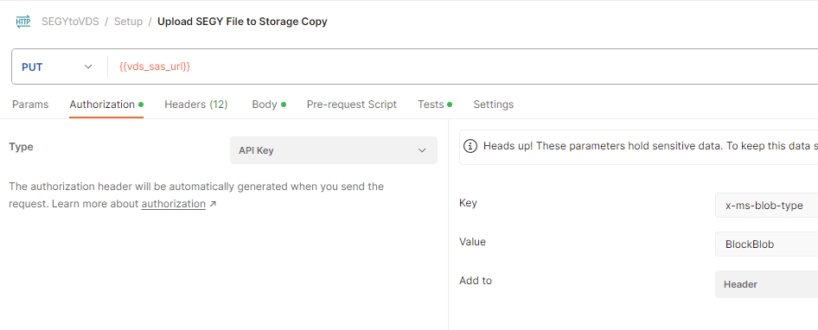
Task: Open the PUT method dropdown
Action: click(x=57, y=67)
